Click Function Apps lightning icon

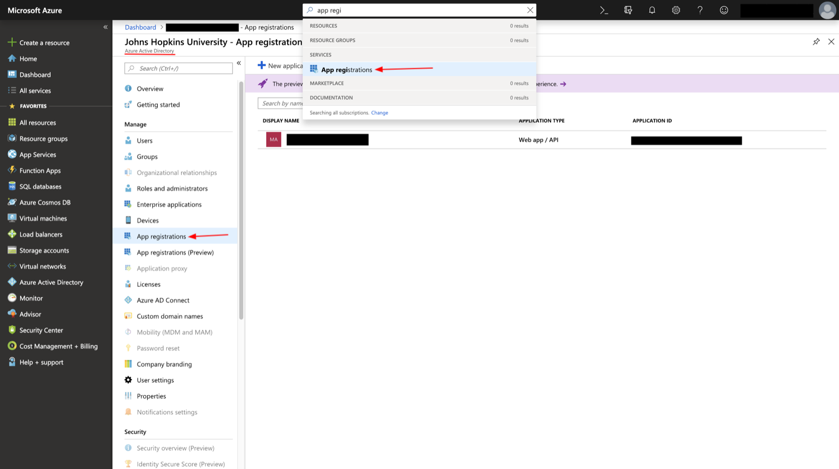[x=12, y=170]
